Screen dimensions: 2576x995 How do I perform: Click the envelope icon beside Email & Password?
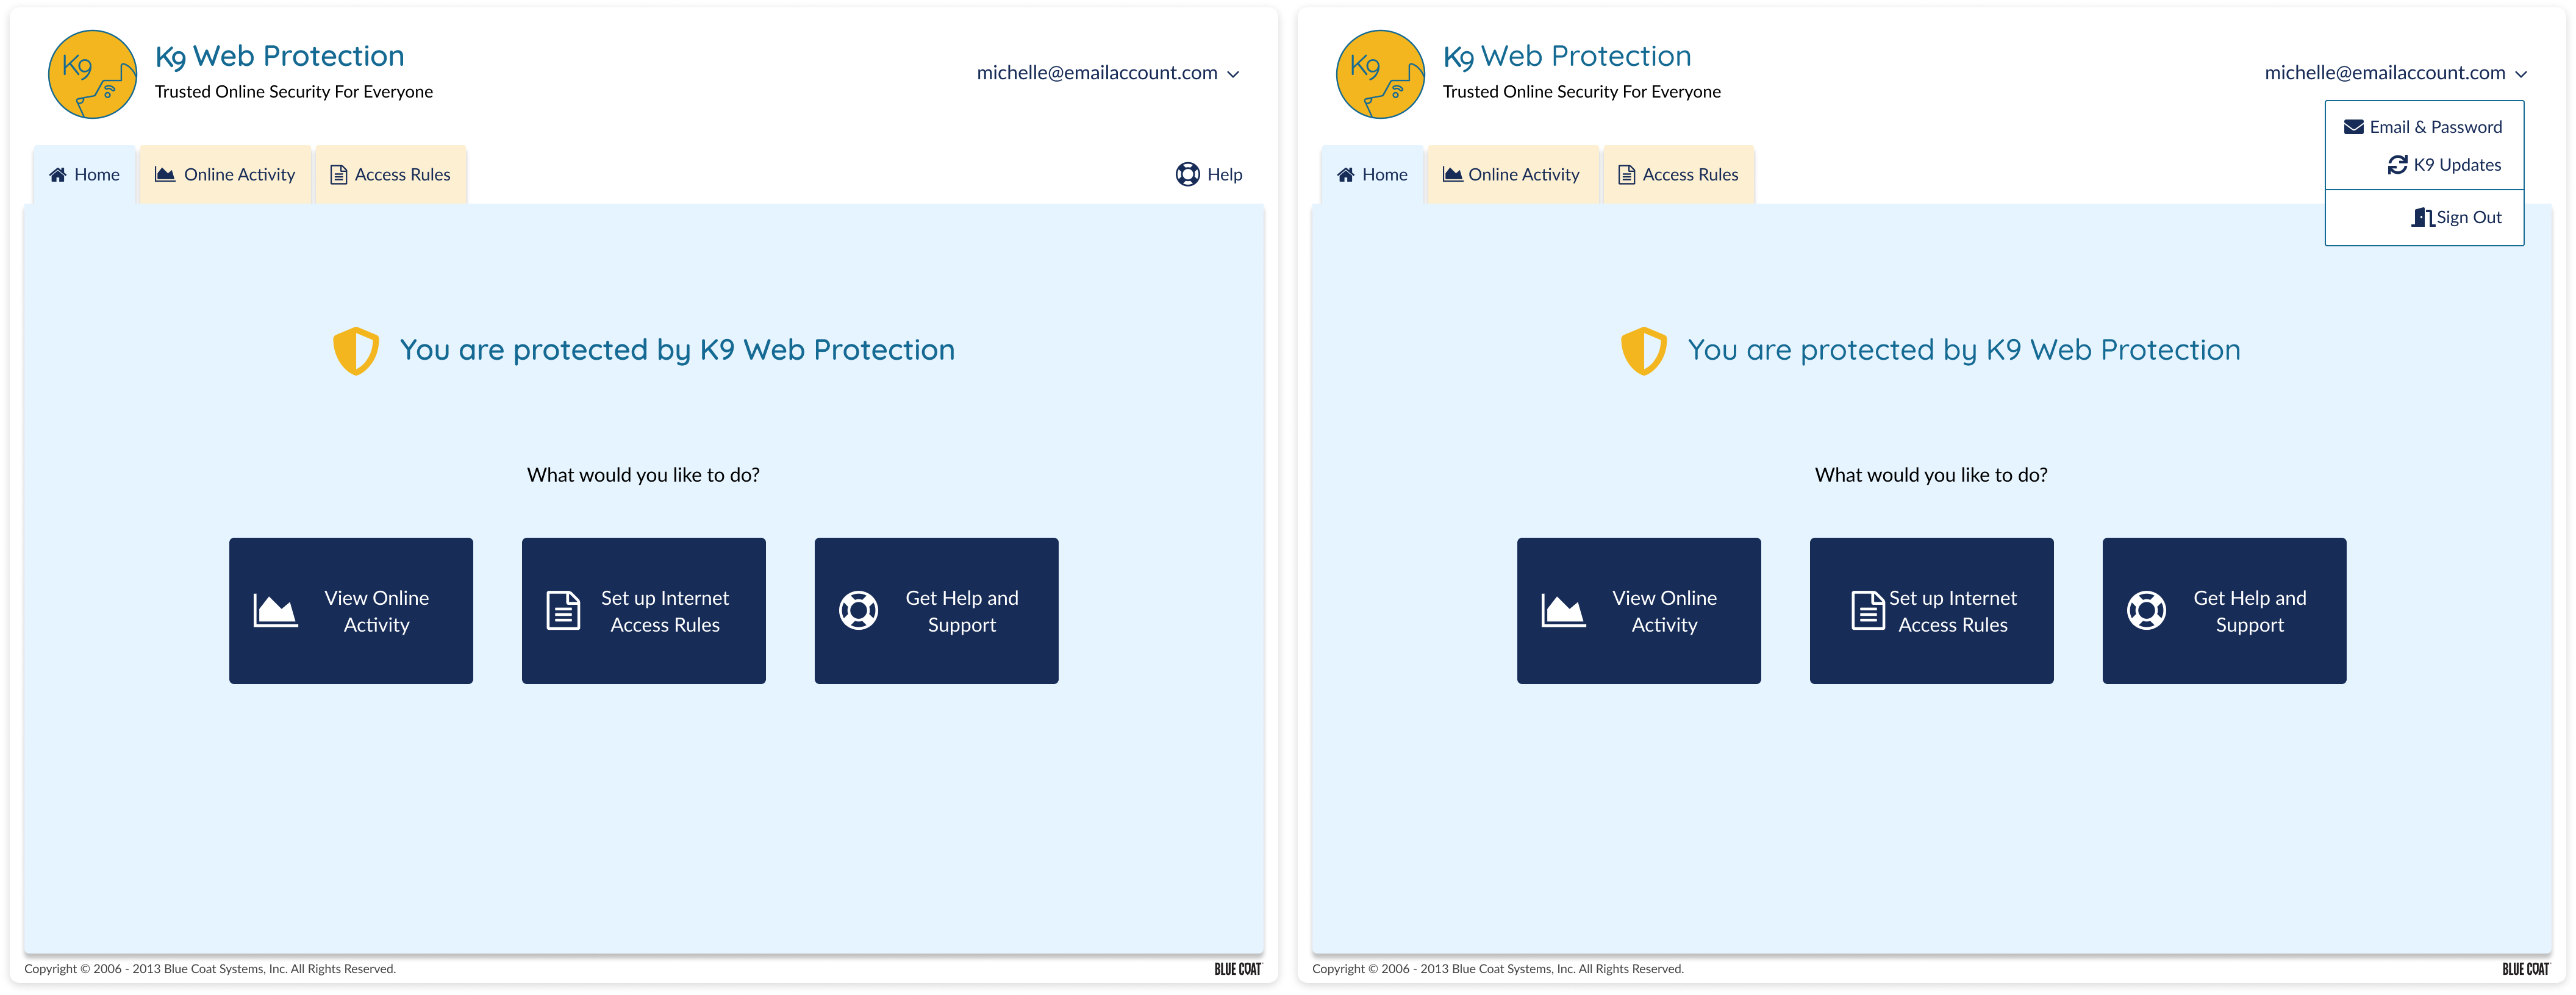coord(2354,127)
